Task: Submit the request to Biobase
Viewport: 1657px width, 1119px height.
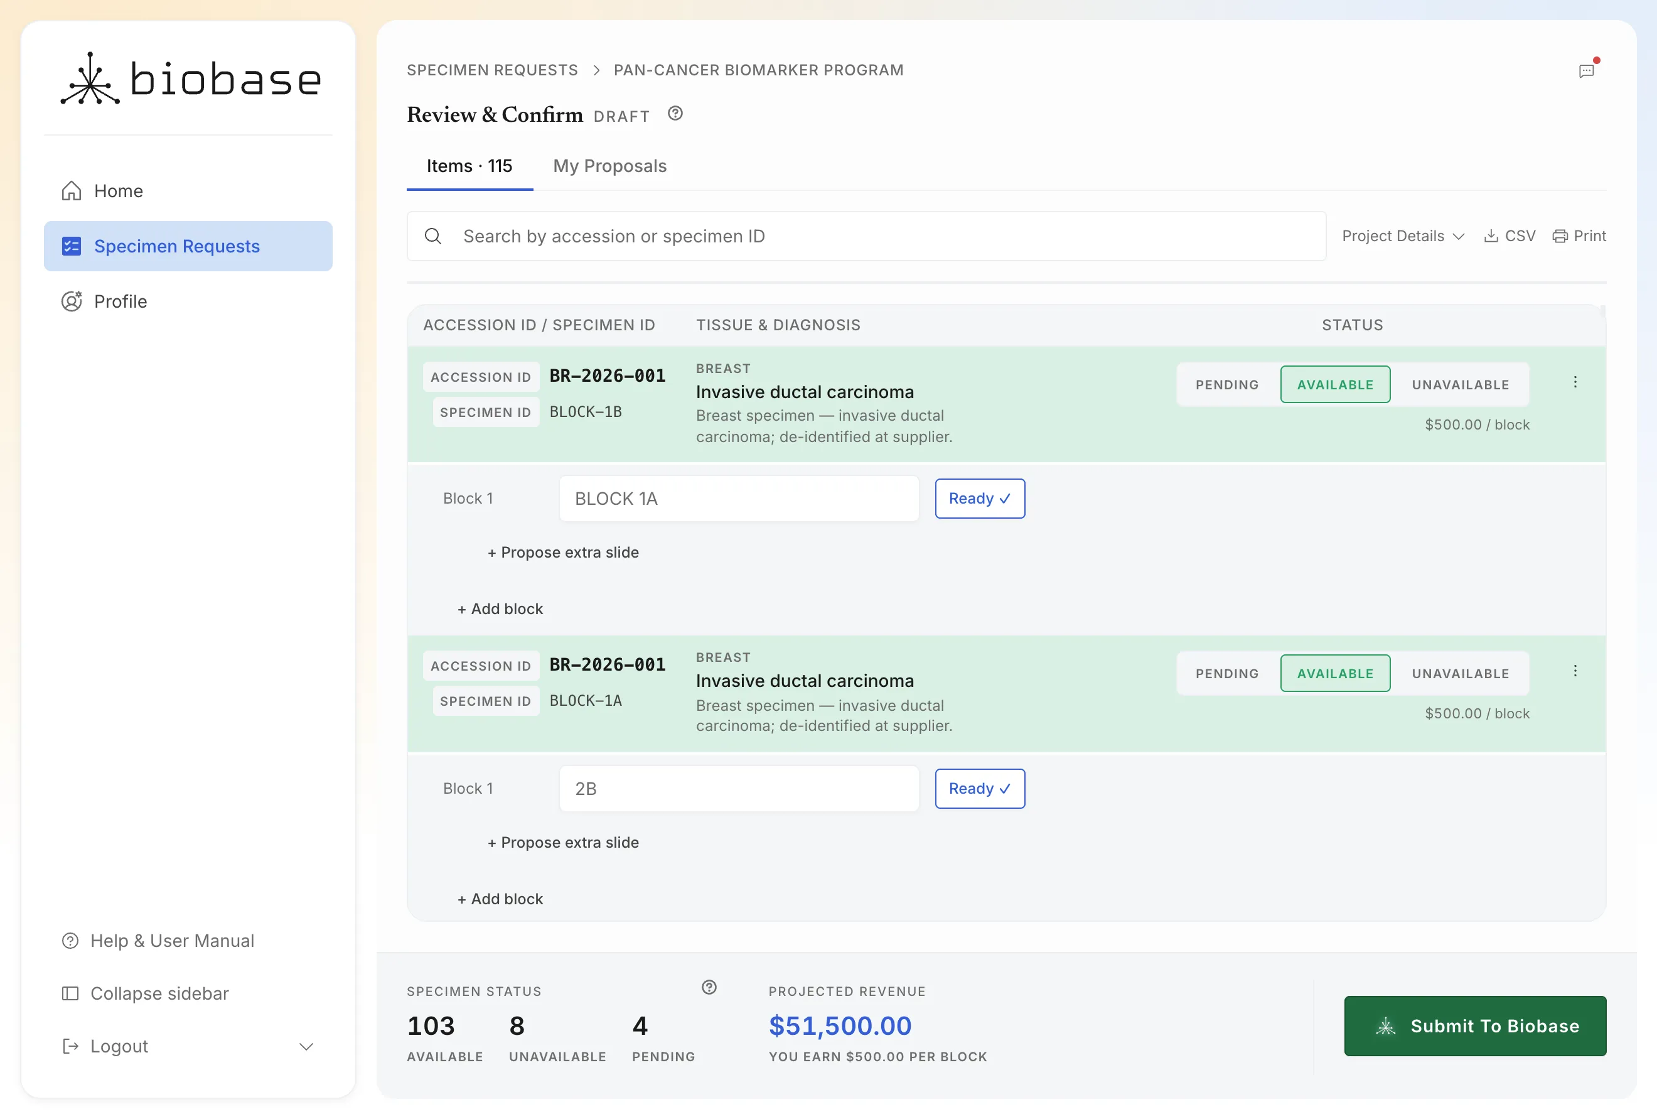Action: [x=1474, y=1026]
